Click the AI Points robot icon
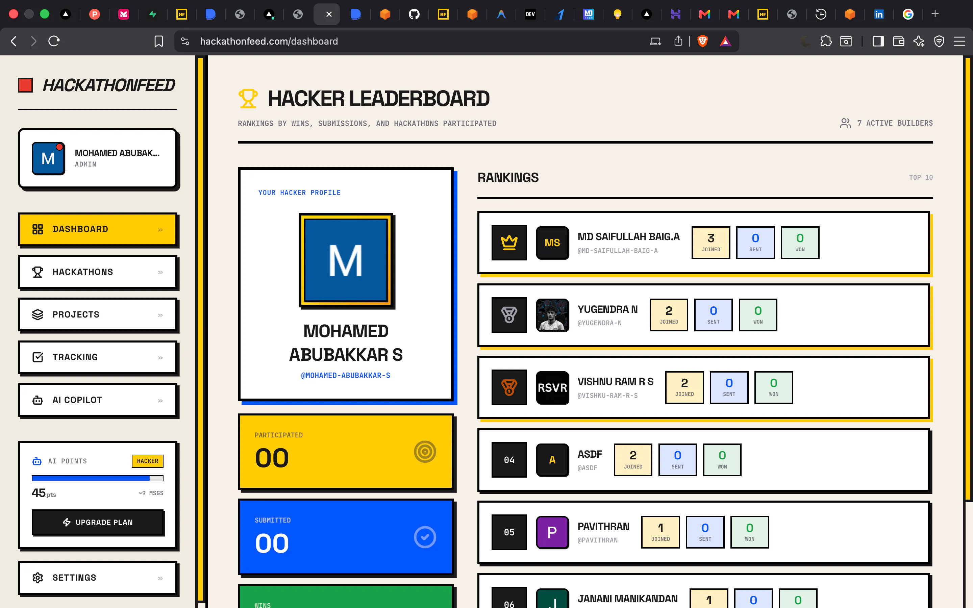Viewport: 973px width, 608px height. point(37,461)
